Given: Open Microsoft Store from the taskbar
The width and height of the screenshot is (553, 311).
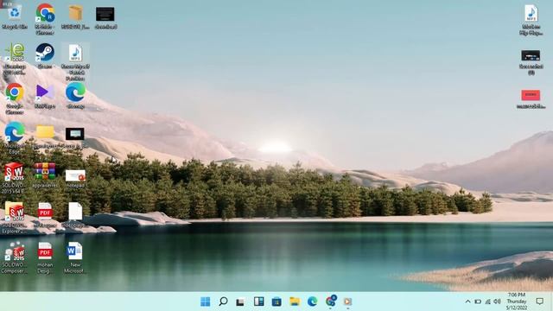Looking at the screenshot, I should [x=276, y=301].
